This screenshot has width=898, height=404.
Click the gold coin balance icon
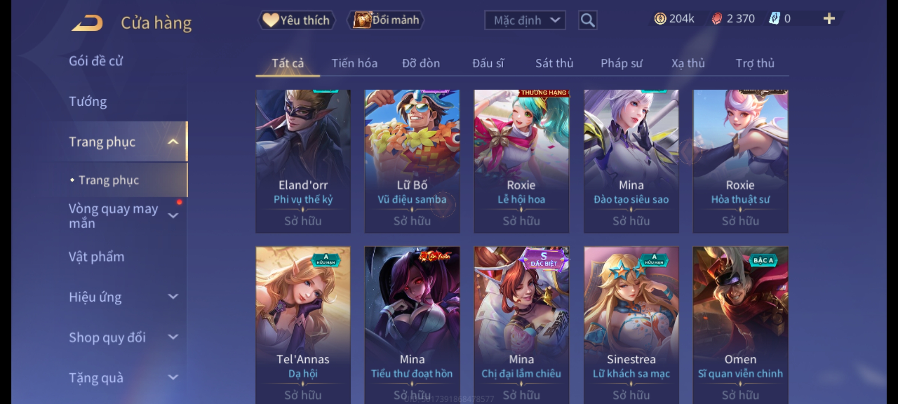(x=660, y=18)
